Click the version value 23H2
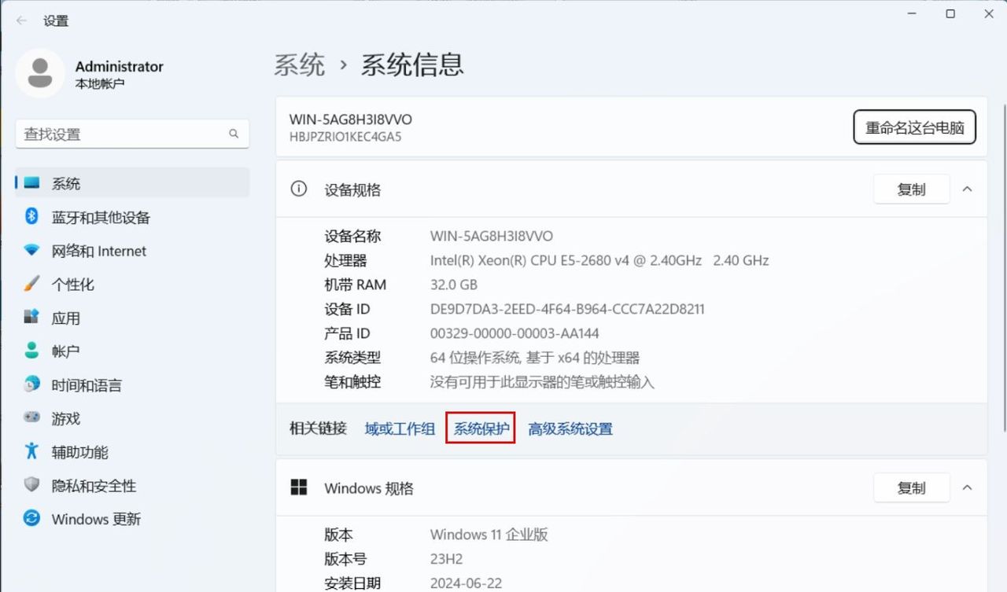 tap(447, 559)
